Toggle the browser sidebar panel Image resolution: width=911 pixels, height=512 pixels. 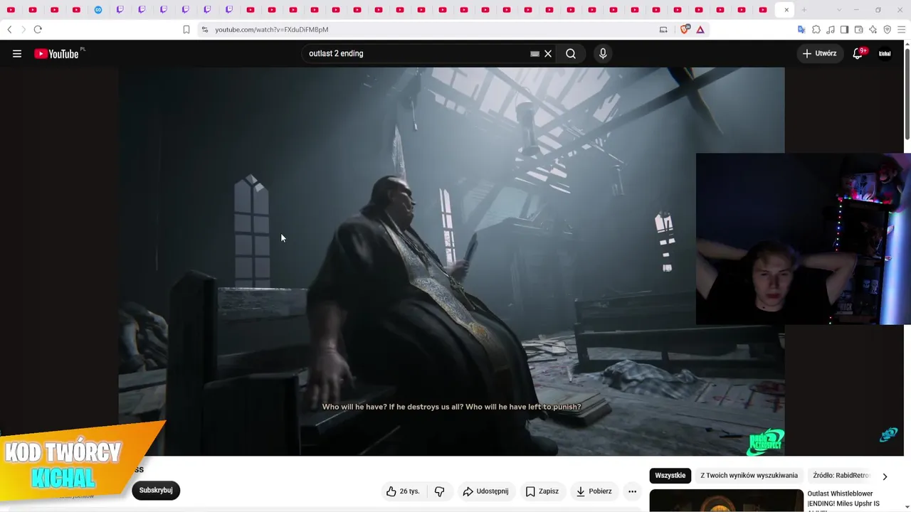844,29
